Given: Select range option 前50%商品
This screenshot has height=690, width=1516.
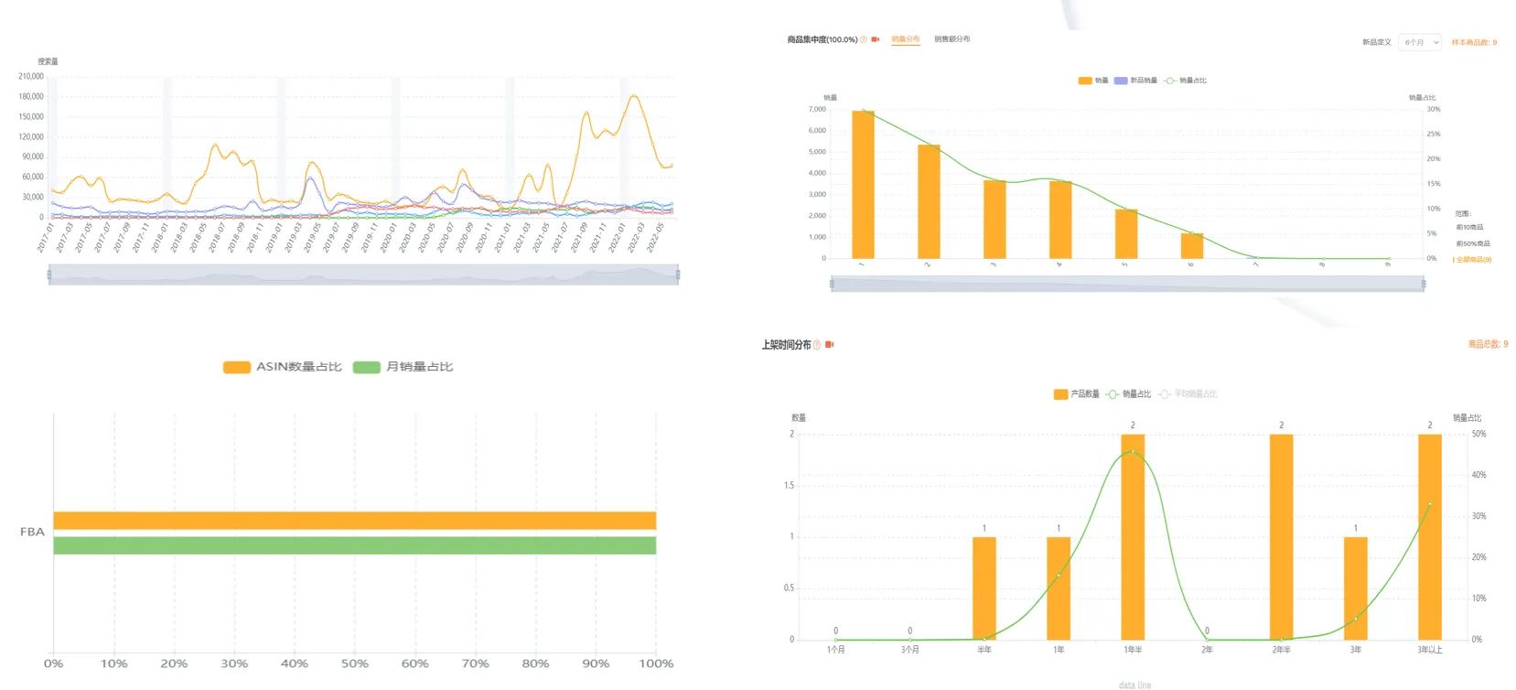Looking at the screenshot, I should 1473,244.
